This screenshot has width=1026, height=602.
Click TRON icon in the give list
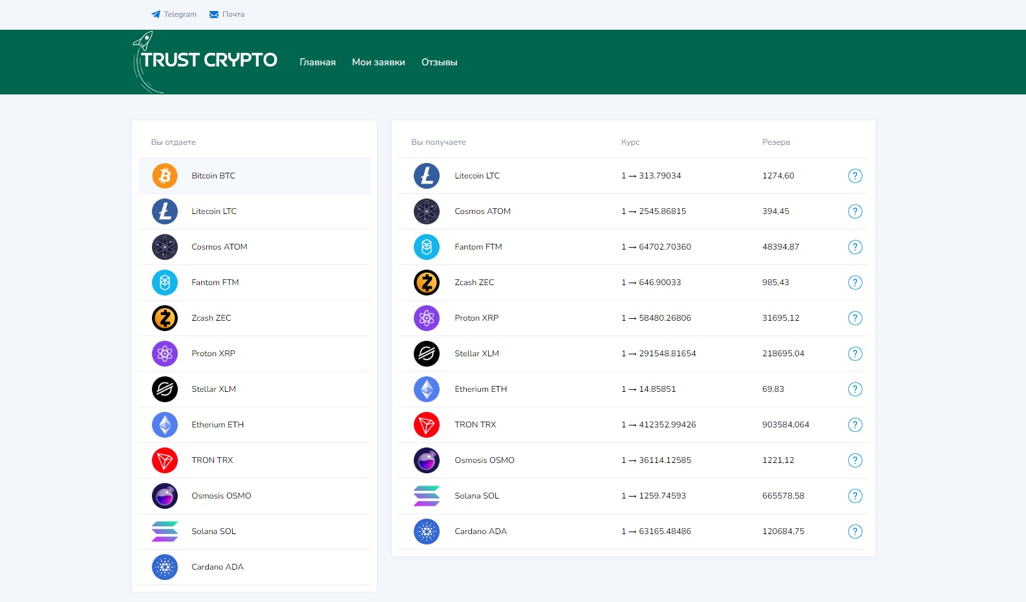coord(165,460)
